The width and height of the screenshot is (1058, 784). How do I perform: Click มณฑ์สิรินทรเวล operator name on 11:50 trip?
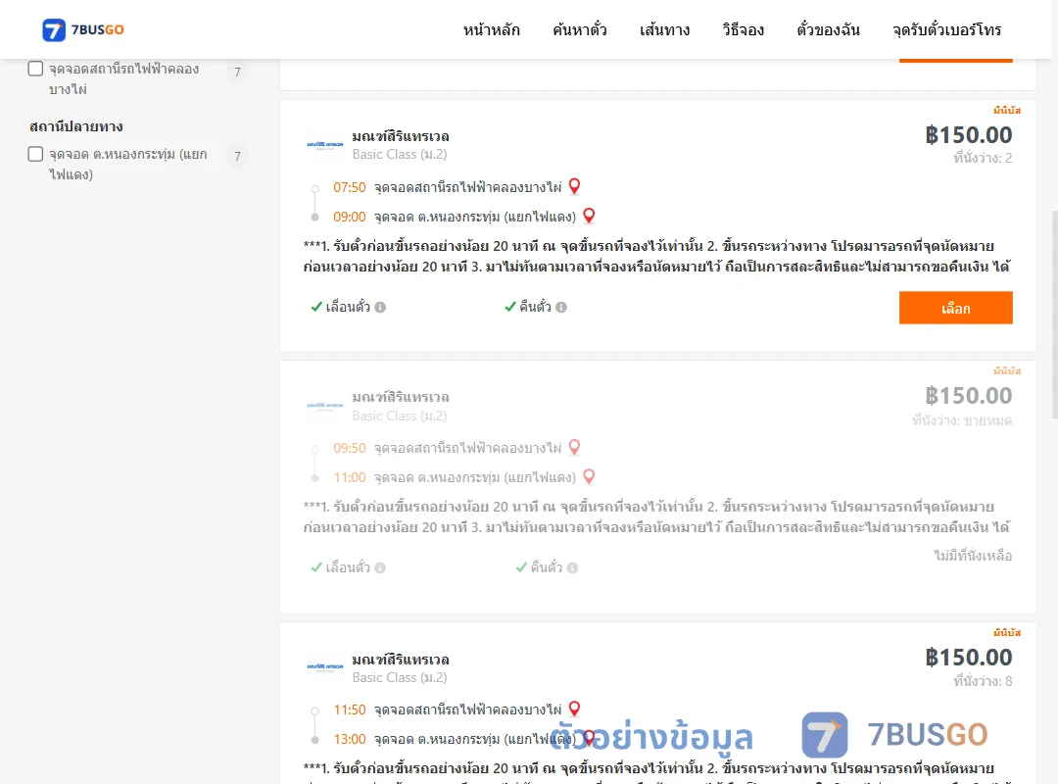point(400,660)
